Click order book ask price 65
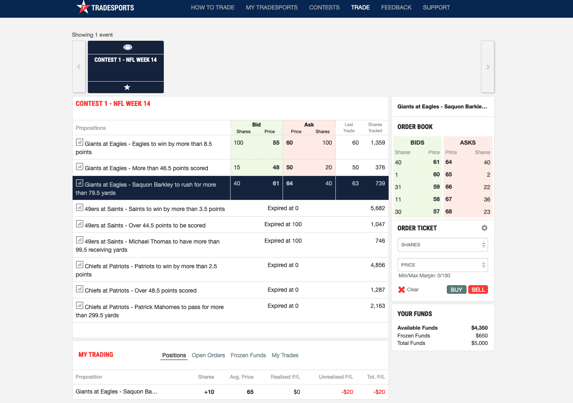Viewport: 573px width, 403px height. (x=449, y=174)
